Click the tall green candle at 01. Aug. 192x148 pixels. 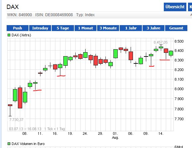point(115,54)
